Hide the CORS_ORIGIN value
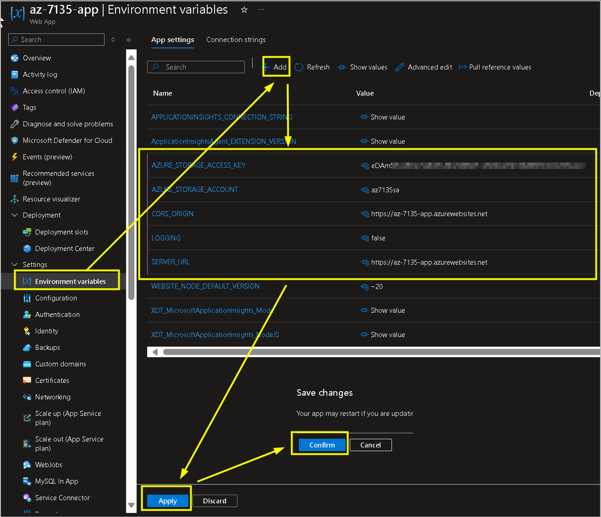601x517 pixels. point(365,214)
